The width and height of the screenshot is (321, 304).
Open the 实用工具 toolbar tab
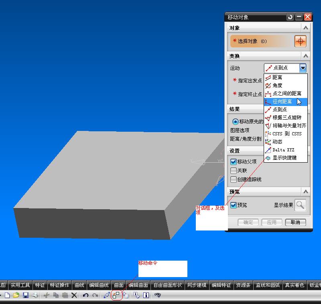[x=20, y=285]
